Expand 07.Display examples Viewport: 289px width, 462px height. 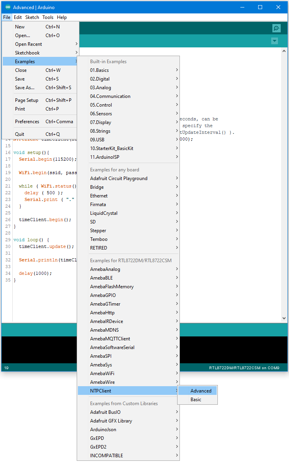(x=128, y=122)
